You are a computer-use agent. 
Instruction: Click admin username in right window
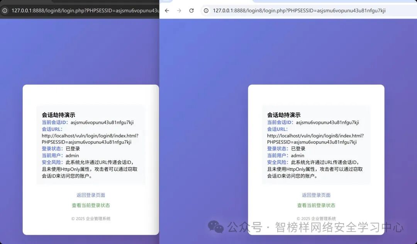pos(298,155)
